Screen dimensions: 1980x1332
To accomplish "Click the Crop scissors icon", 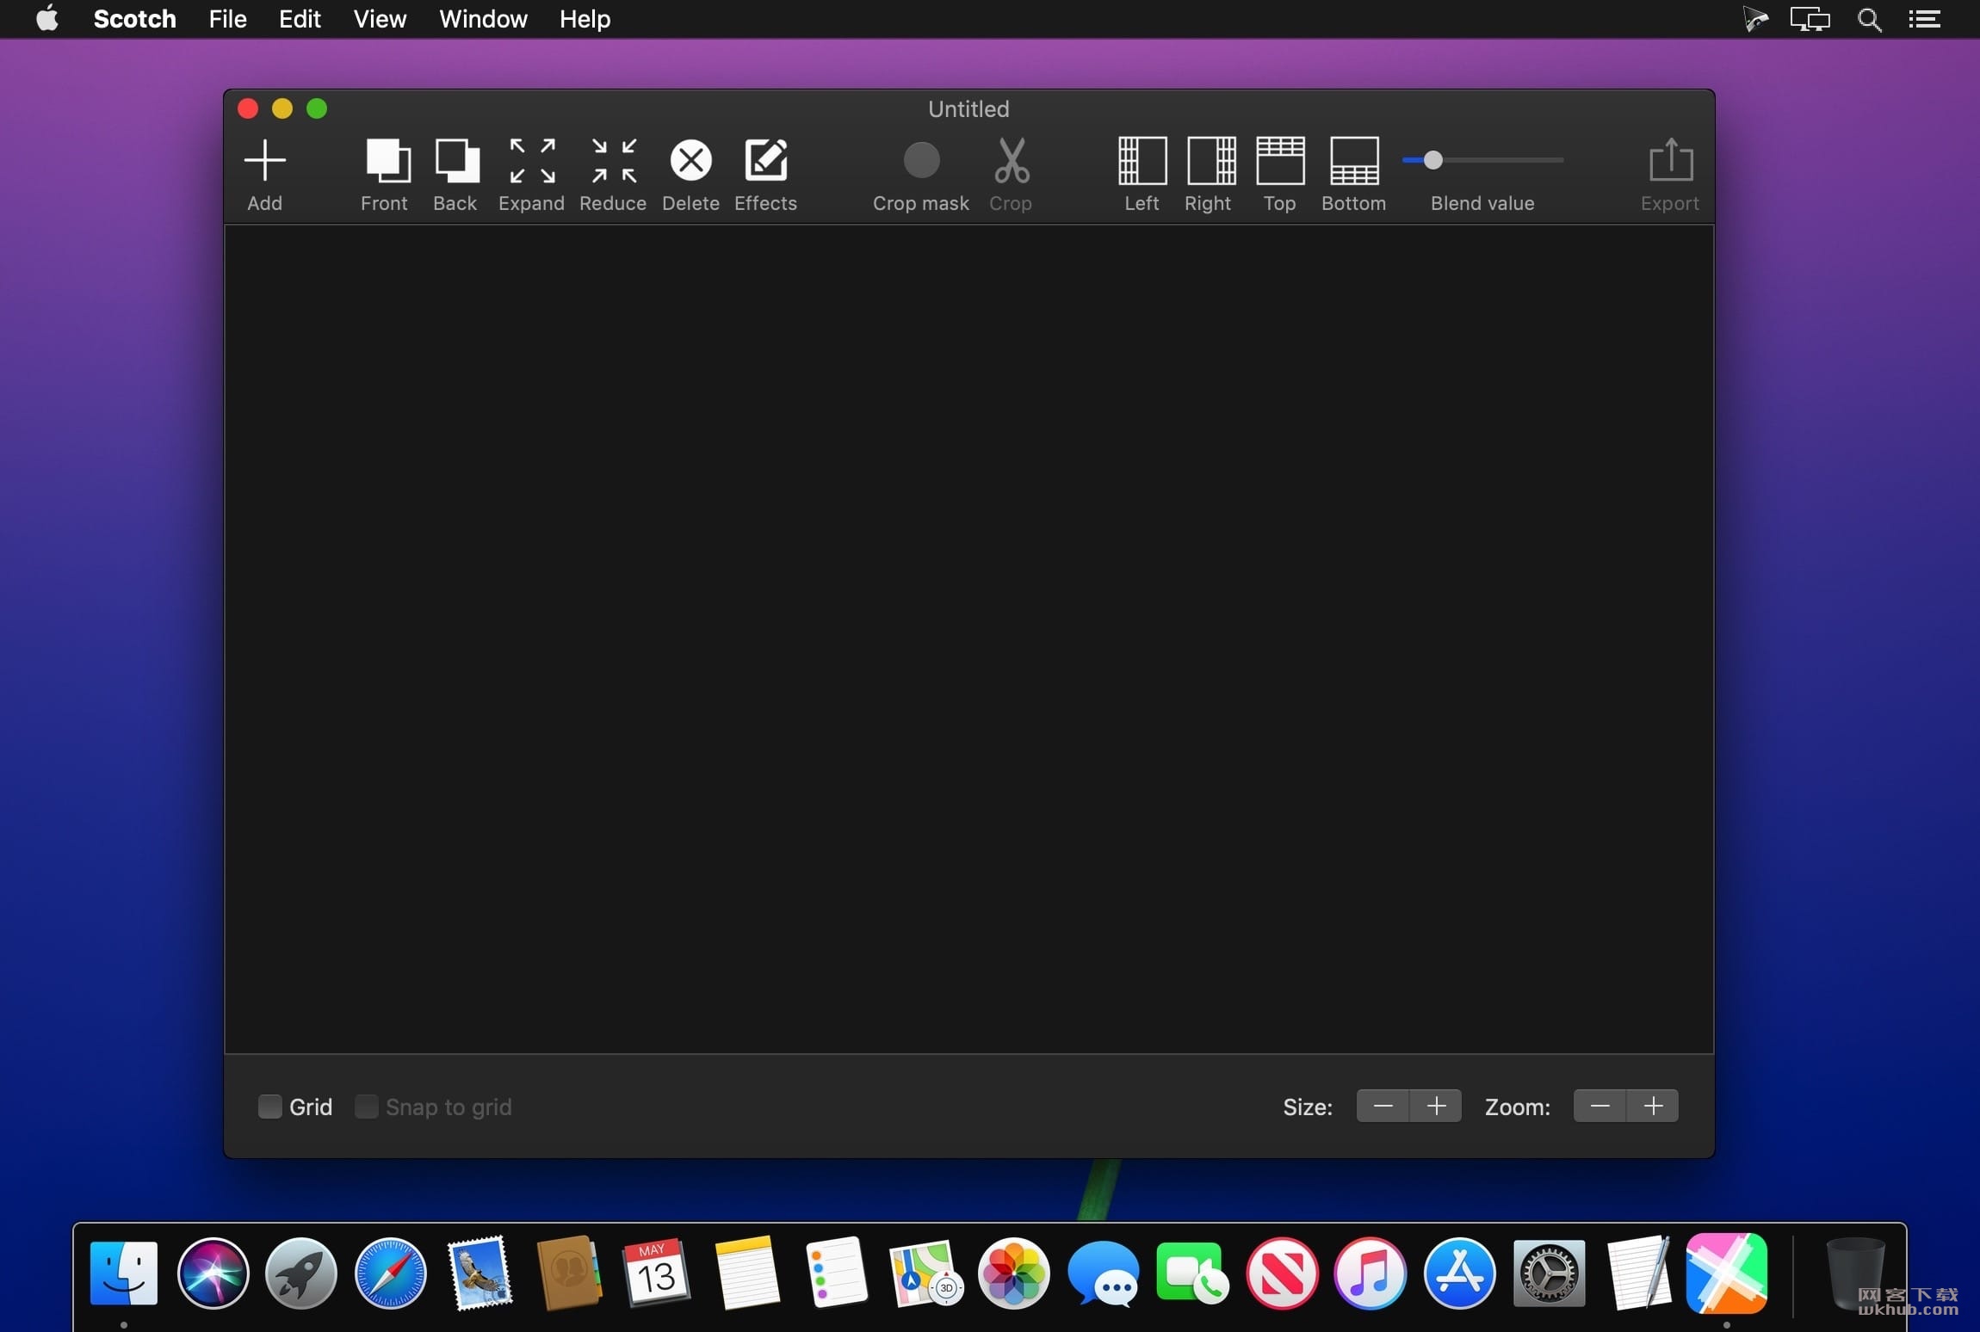I will [1012, 161].
